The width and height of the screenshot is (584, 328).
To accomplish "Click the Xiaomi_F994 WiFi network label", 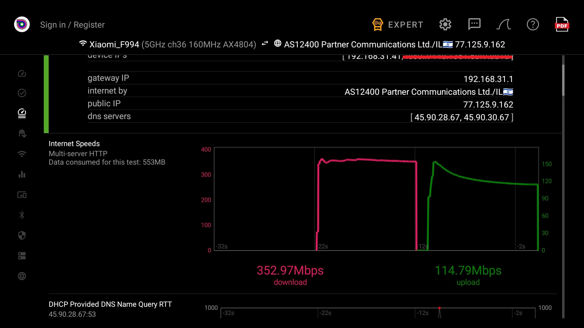I will pyautogui.click(x=114, y=45).
